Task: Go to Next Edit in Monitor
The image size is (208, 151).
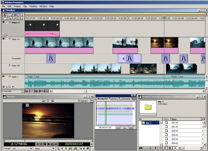Action: (84, 149)
